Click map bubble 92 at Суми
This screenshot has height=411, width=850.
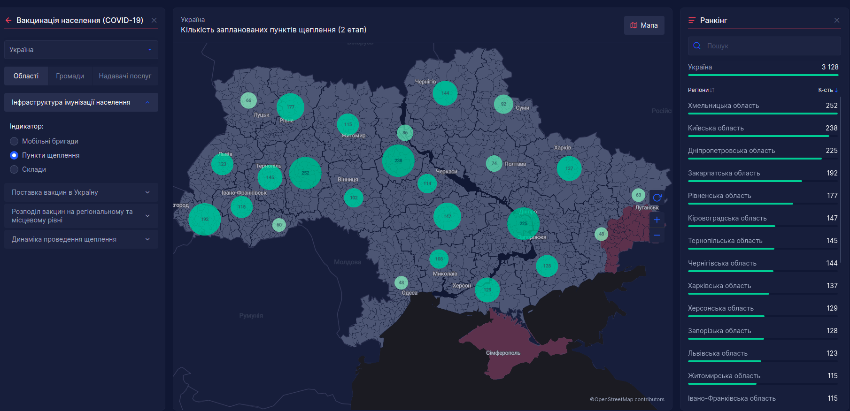click(x=503, y=104)
